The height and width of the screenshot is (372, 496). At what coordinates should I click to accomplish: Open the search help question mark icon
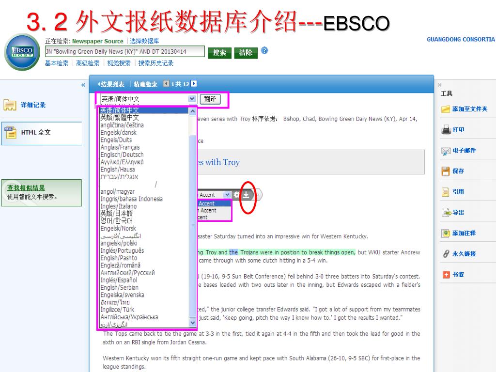pyautogui.click(x=264, y=50)
